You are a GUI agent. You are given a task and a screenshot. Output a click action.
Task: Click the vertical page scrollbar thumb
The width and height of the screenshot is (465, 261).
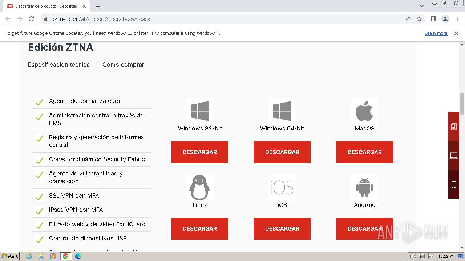click(x=462, y=104)
